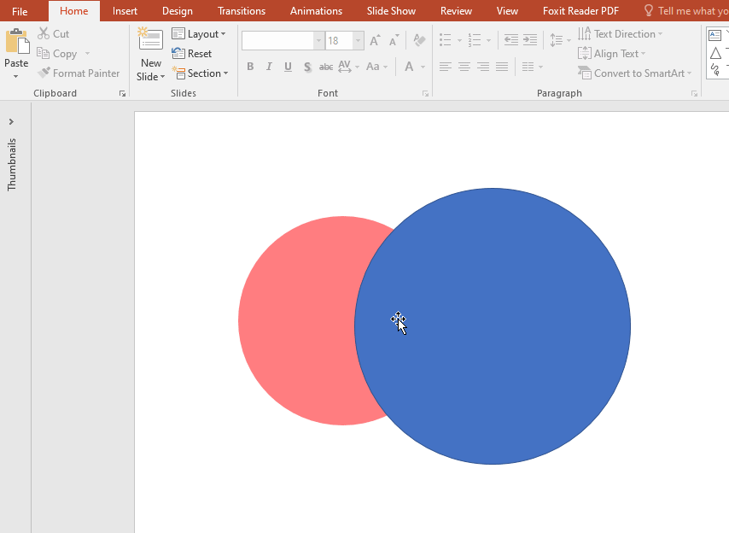This screenshot has width=729, height=533.
Task: Apply strikethrough formatting
Action: [x=325, y=67]
